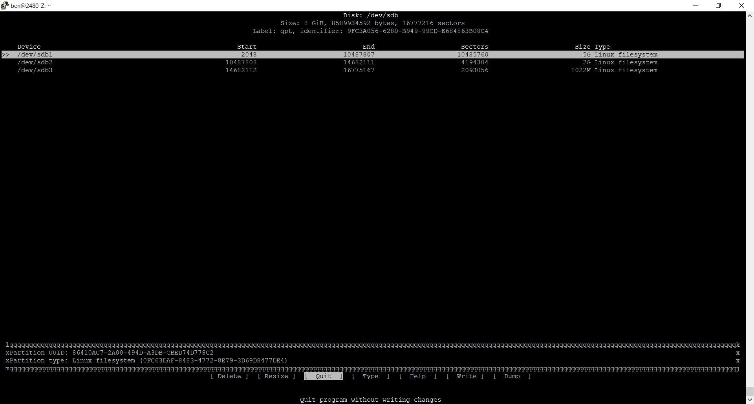Choose Resize from the bottom menu
Screen dimensions: 754x404
point(276,376)
